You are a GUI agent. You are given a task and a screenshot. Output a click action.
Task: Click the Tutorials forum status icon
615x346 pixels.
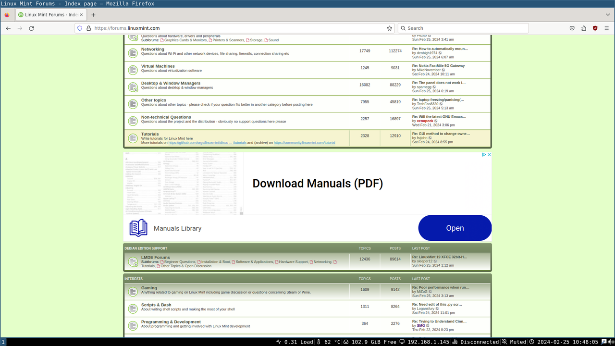click(x=133, y=138)
